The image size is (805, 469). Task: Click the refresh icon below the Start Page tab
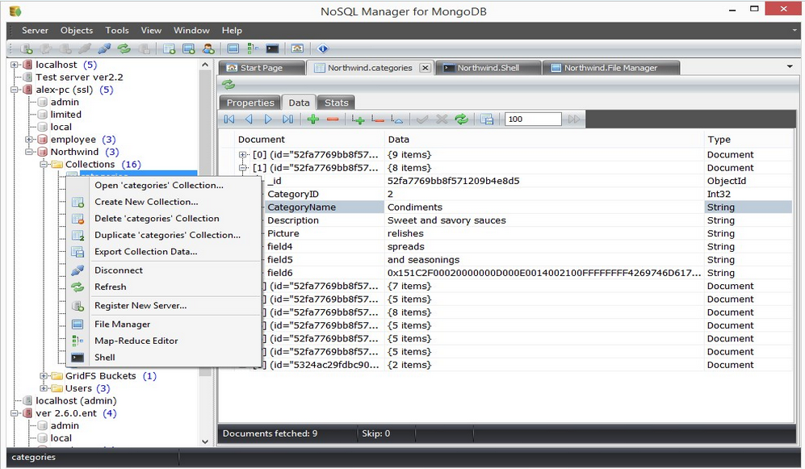[229, 85]
